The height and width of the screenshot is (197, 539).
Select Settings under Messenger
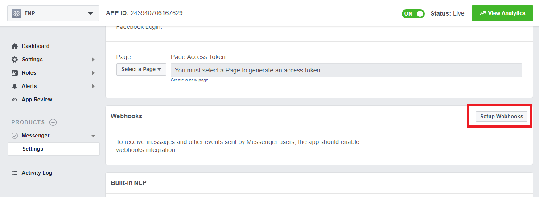(54, 149)
